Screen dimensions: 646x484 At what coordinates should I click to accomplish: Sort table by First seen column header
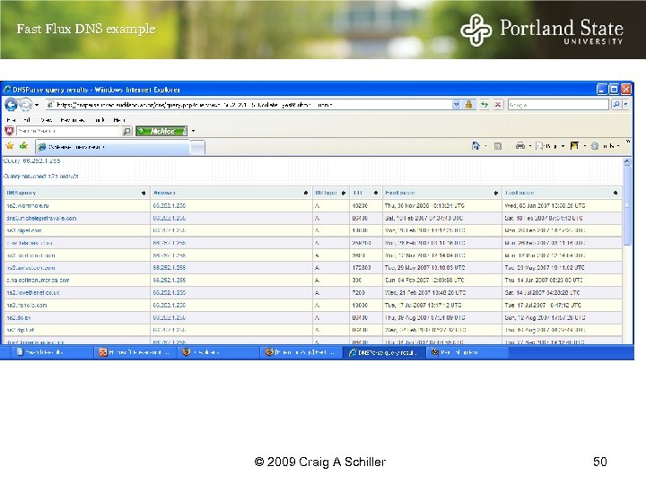point(442,193)
